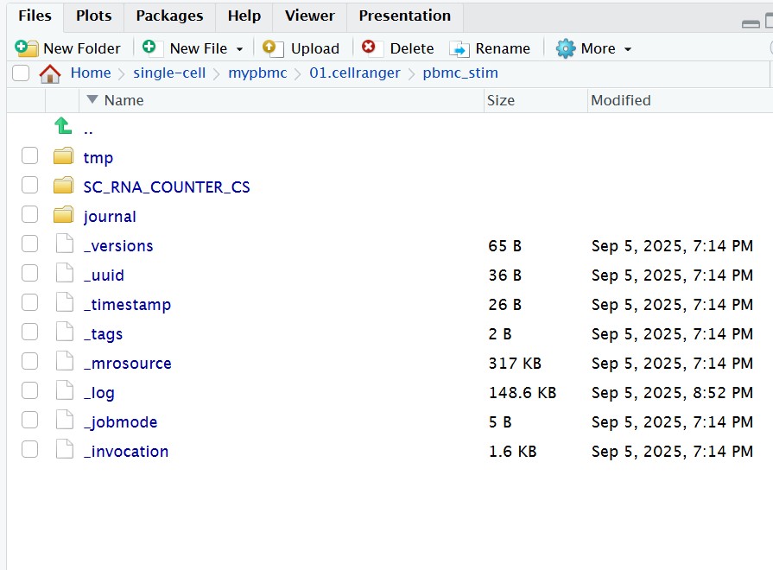The height and width of the screenshot is (570, 773).
Task: Open the Packages tab
Action: coord(169,16)
